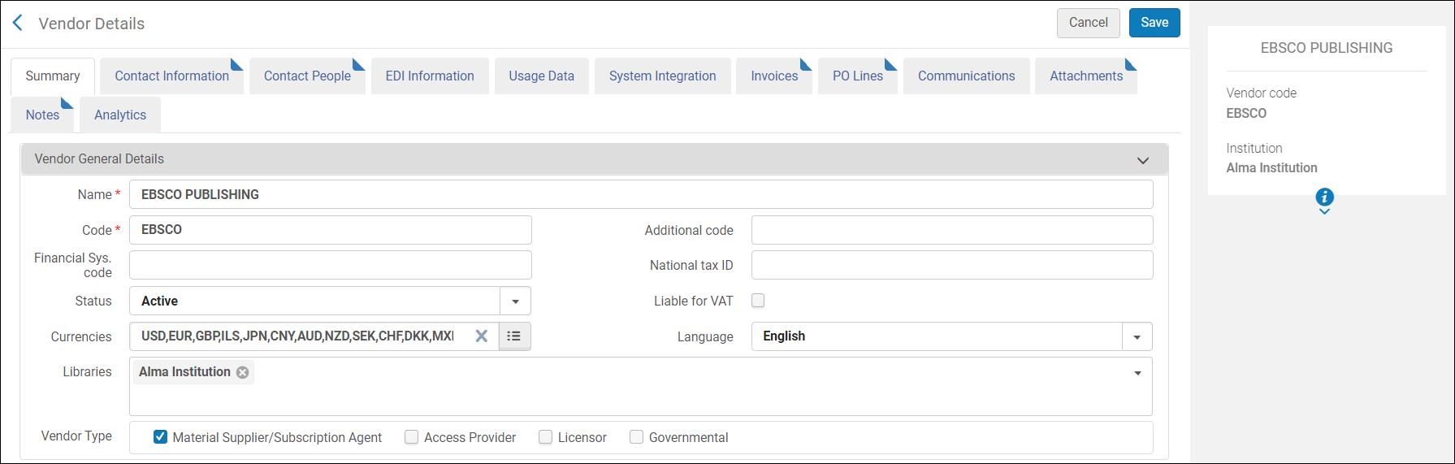1455x464 pixels.
Task: Click the Save button
Action: click(x=1154, y=23)
